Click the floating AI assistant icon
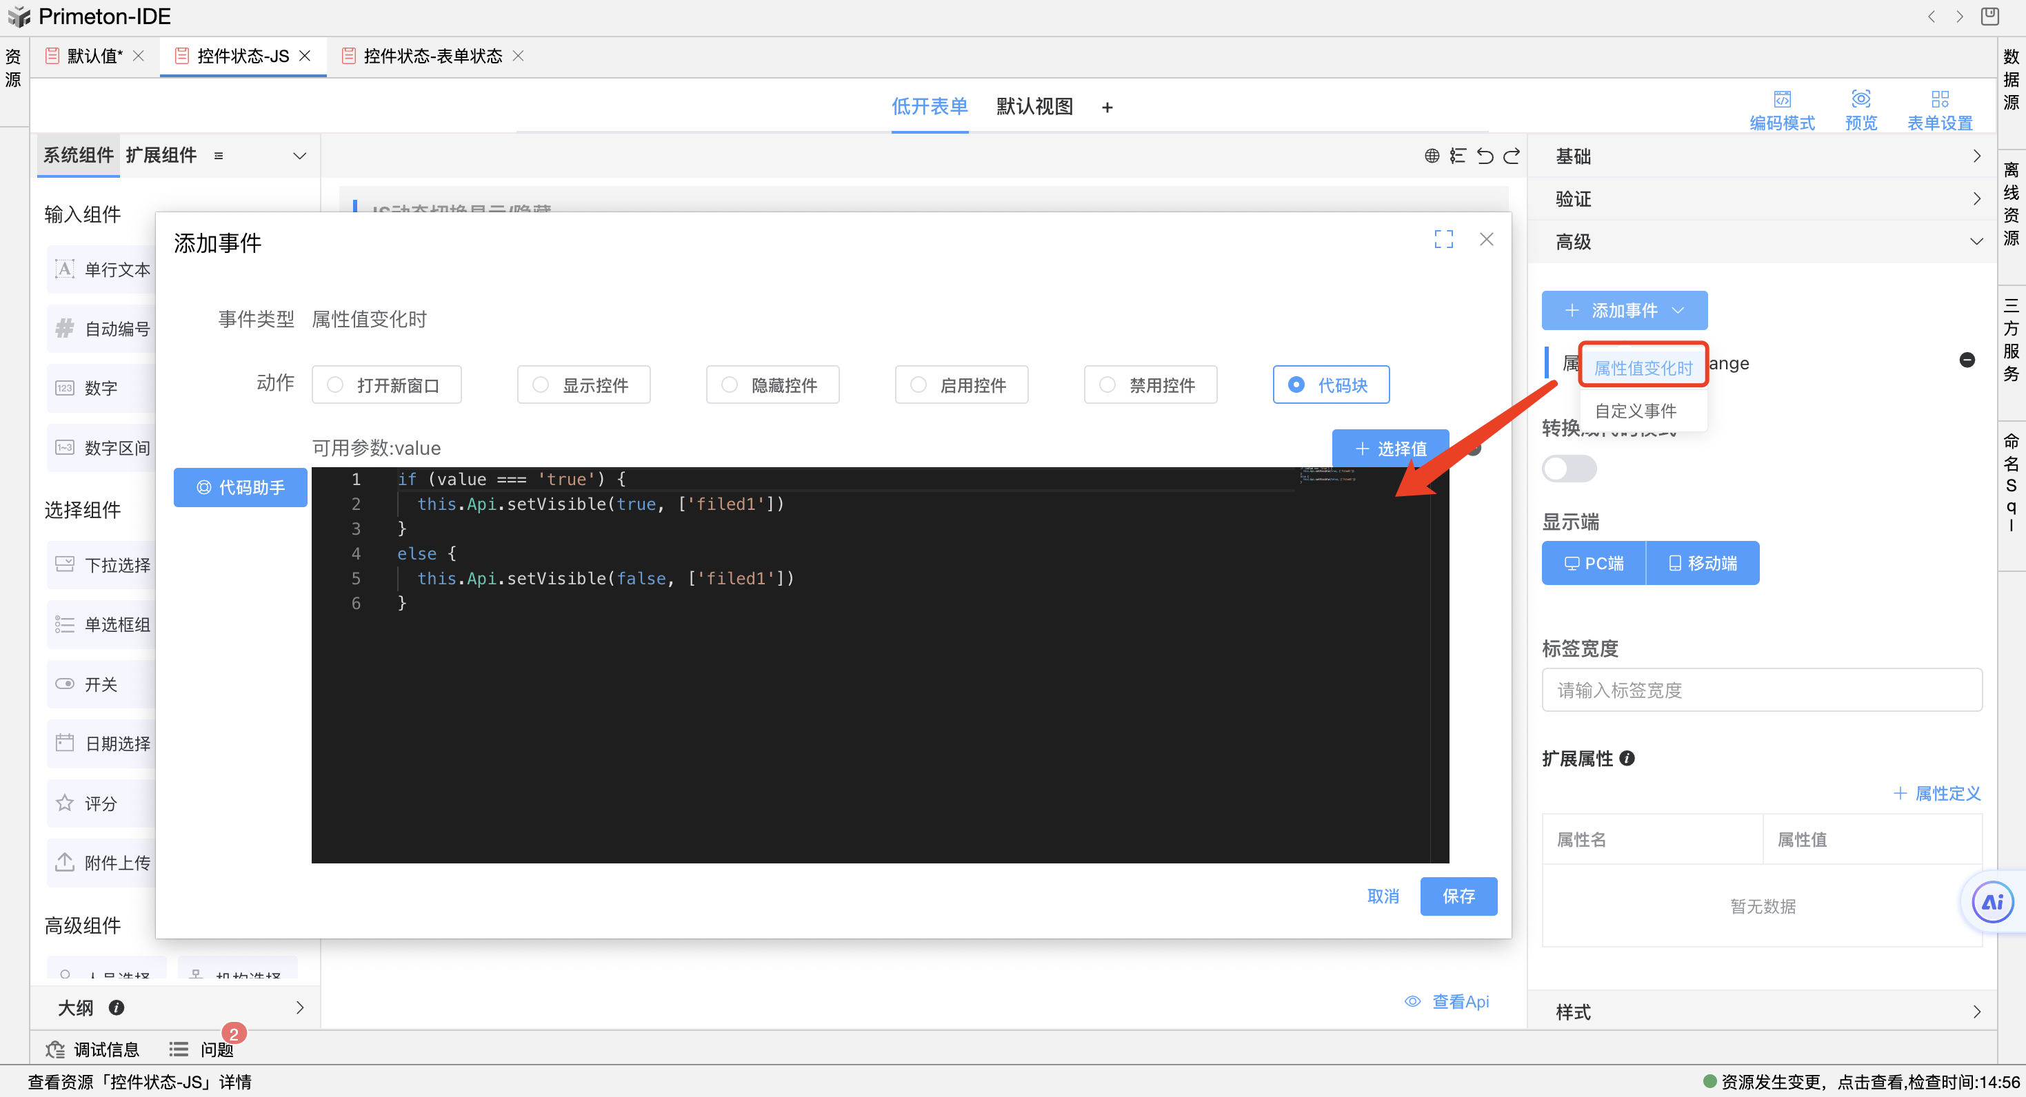This screenshot has width=2026, height=1097. tap(1992, 902)
